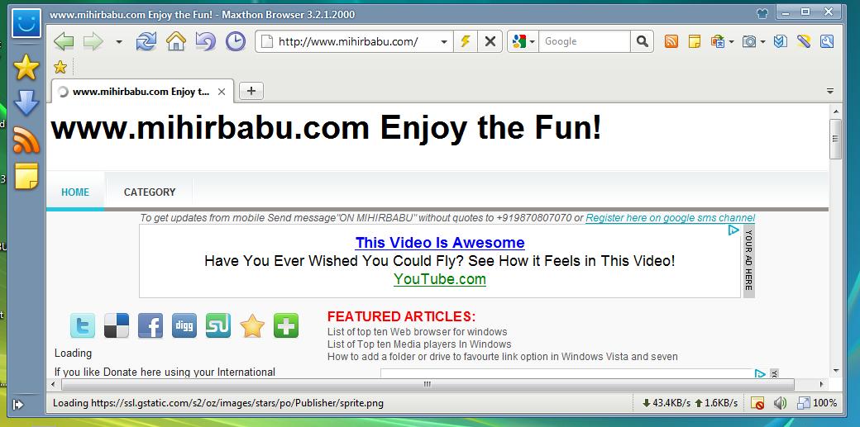Viewport: 860px width, 427px height.
Task: Refresh the page
Action: [146, 41]
